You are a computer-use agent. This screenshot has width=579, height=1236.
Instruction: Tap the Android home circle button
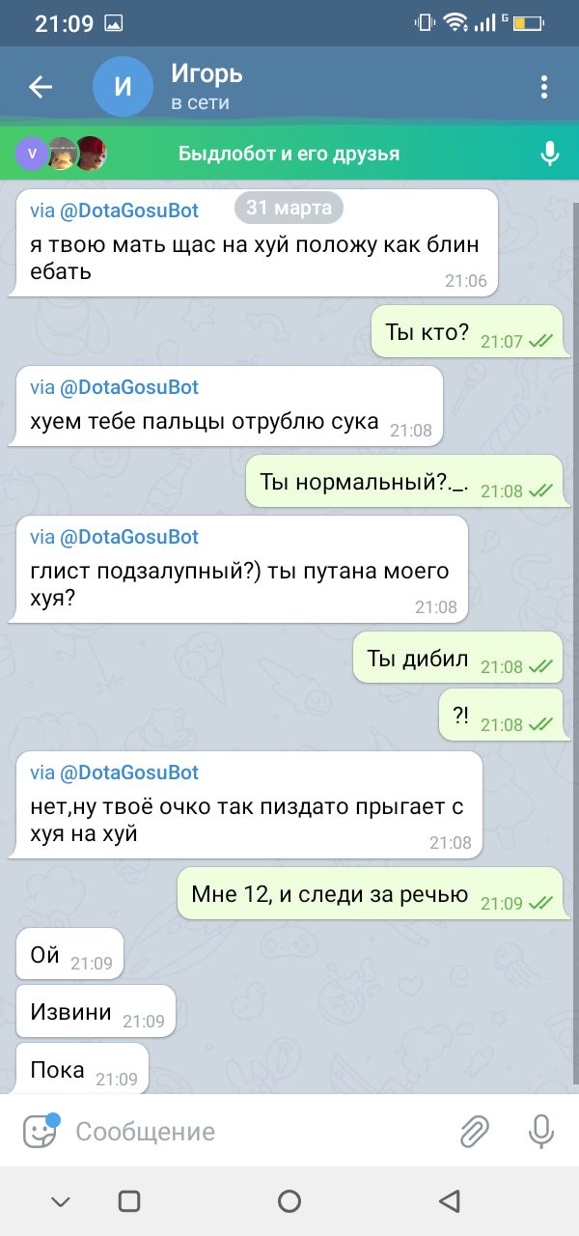pyautogui.click(x=289, y=1200)
